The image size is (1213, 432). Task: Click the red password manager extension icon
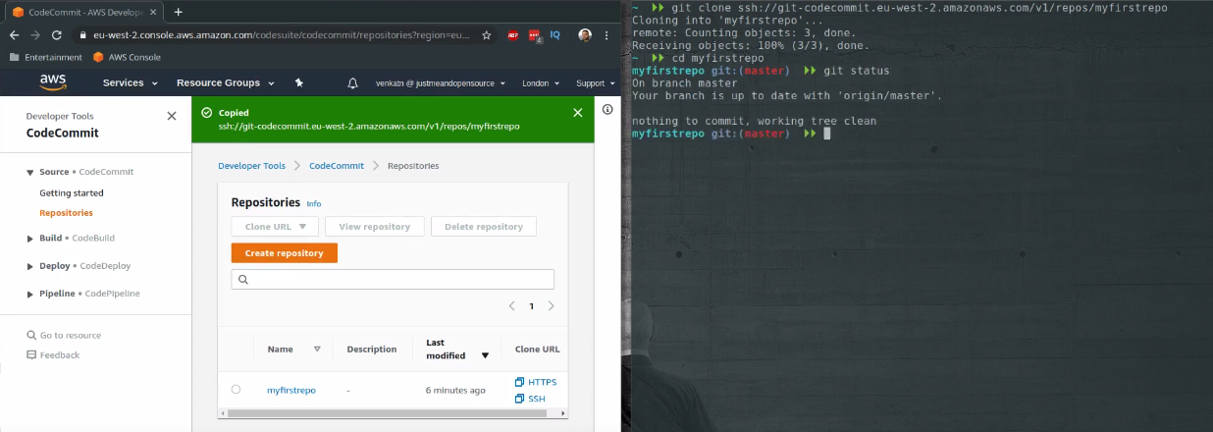pos(535,34)
